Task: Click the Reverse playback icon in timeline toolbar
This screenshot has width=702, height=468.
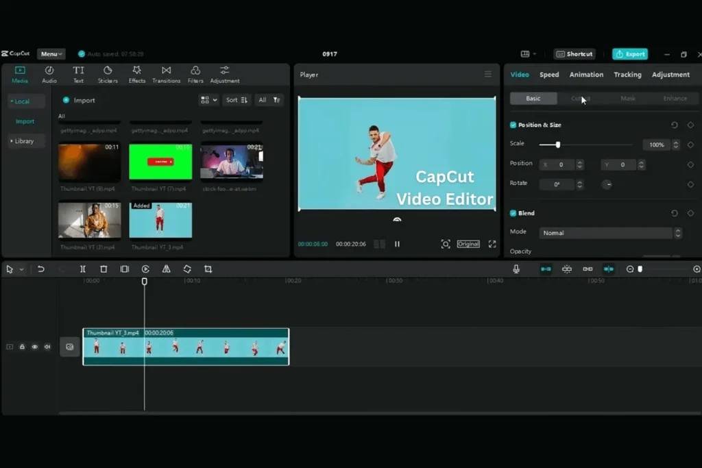Action: [145, 269]
